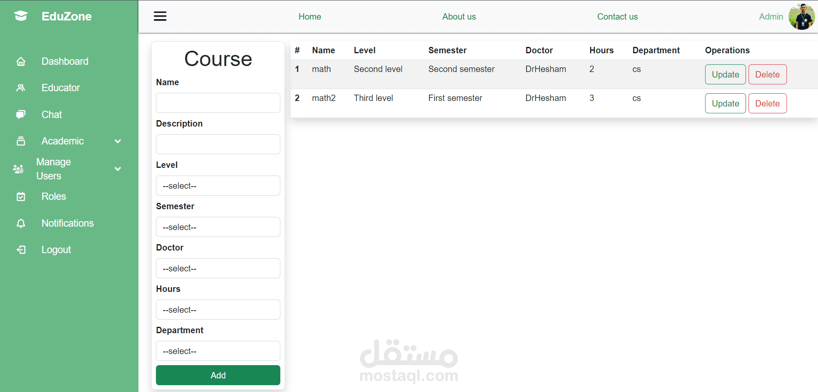
Task: Click the Department column header
Action: 656,50
